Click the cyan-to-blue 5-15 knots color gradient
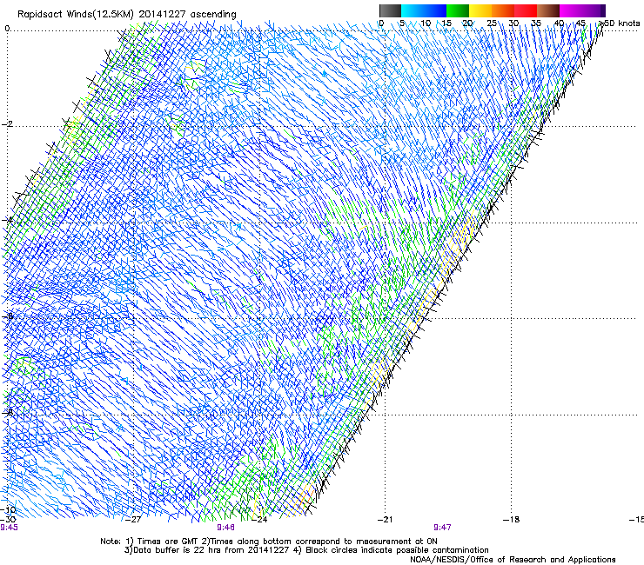Viewport: 644px width, 565px height. coord(424,10)
